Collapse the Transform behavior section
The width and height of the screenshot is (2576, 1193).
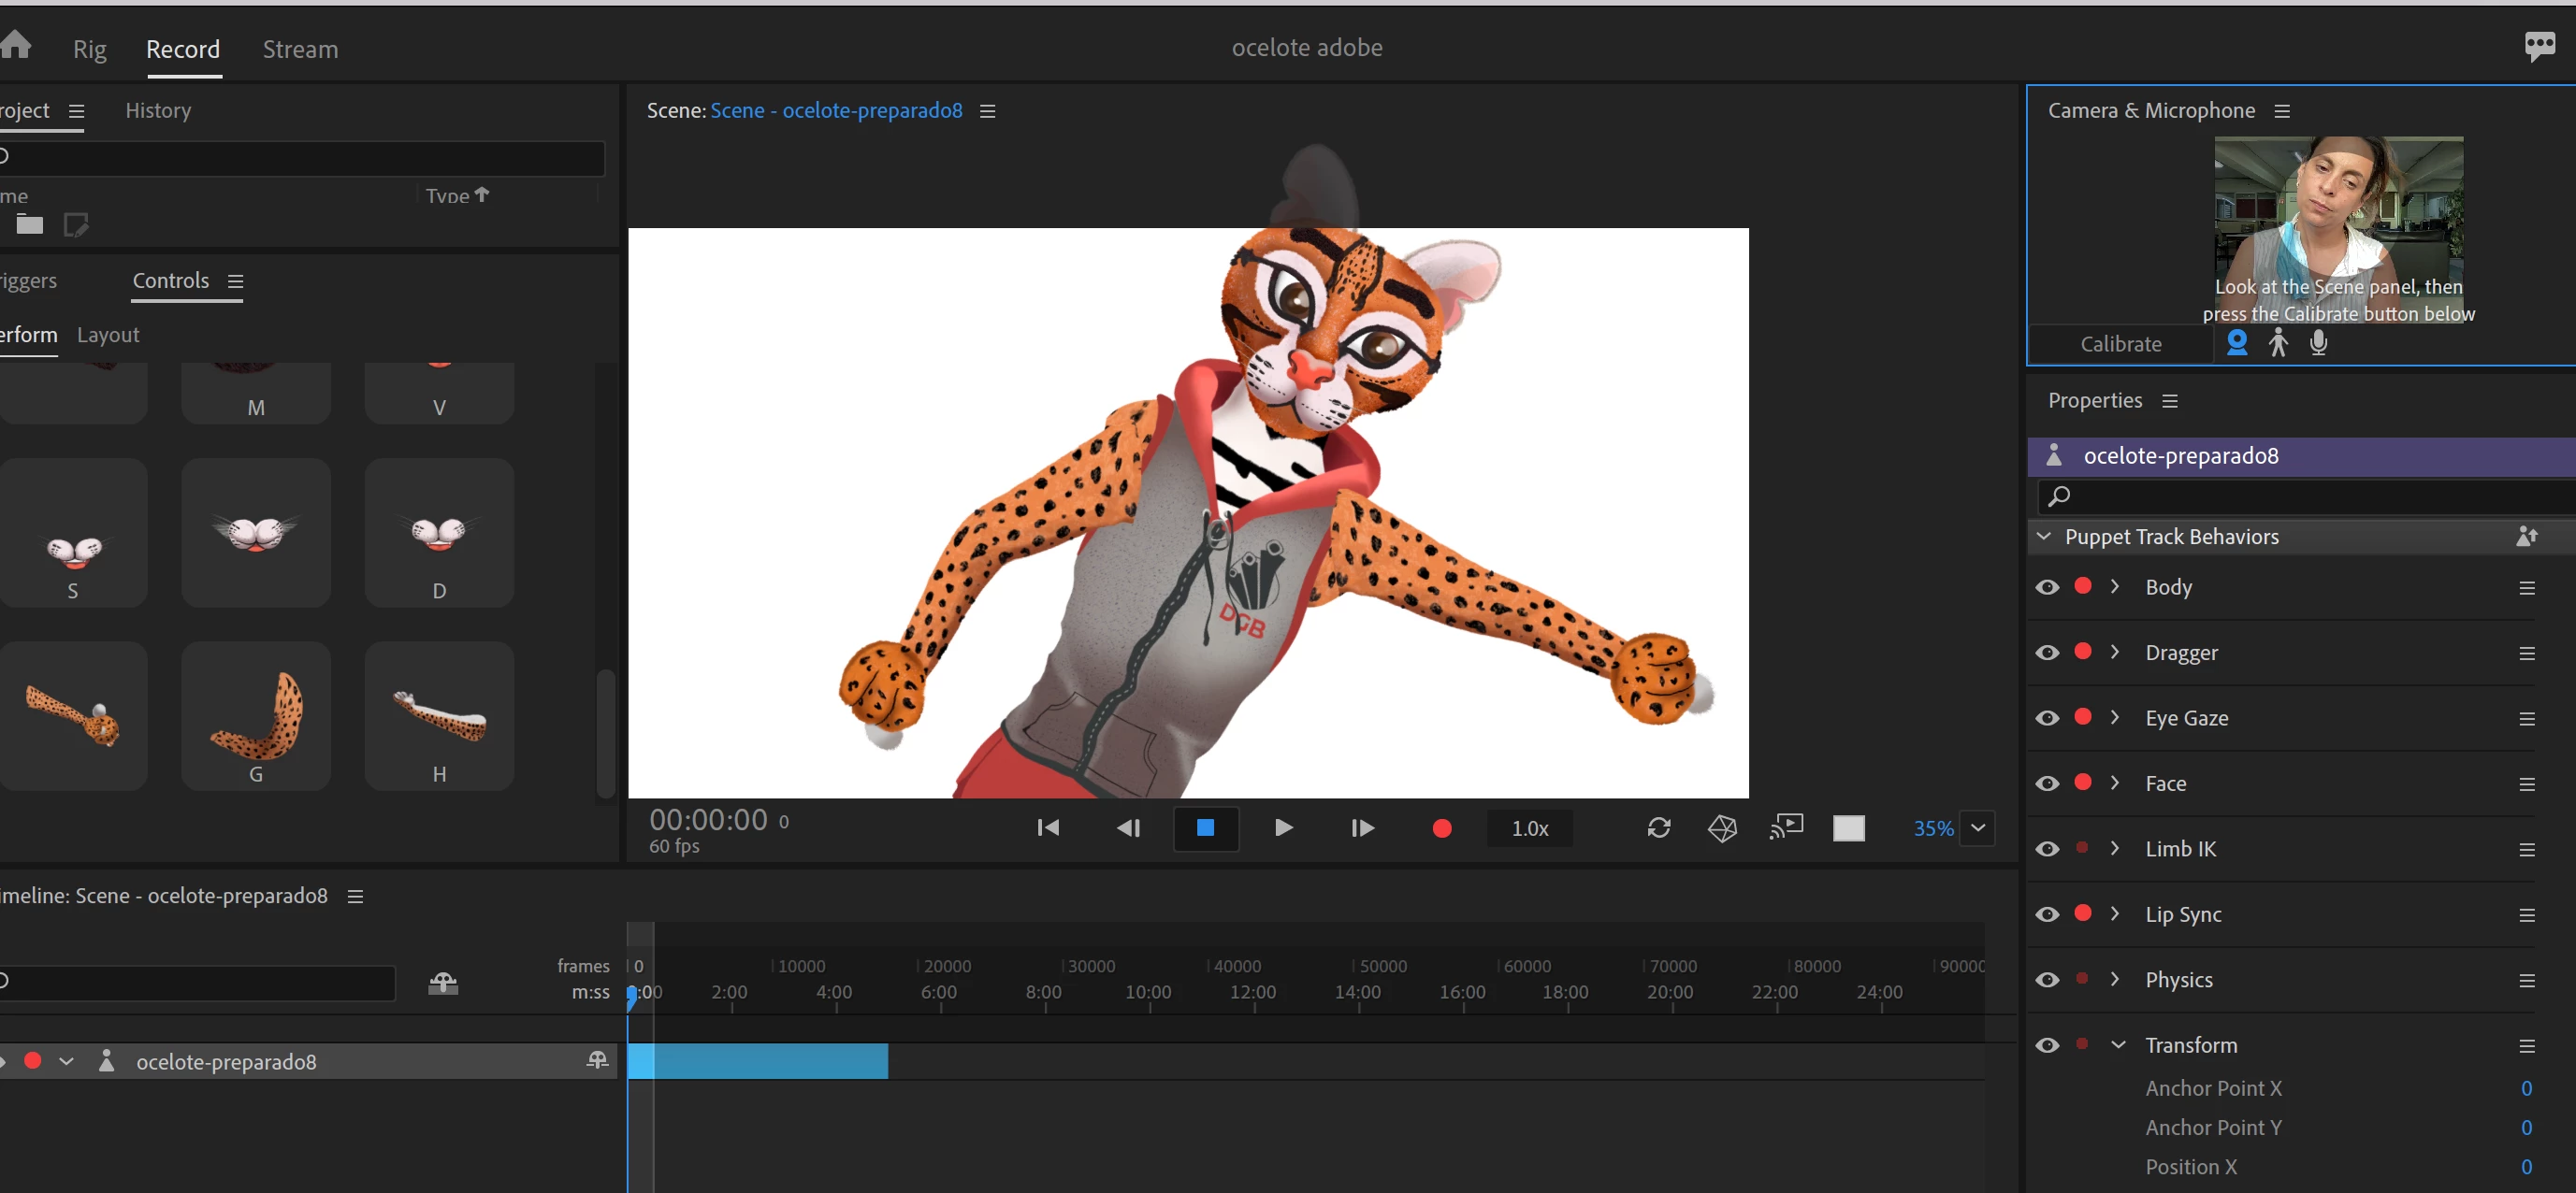2117,1045
